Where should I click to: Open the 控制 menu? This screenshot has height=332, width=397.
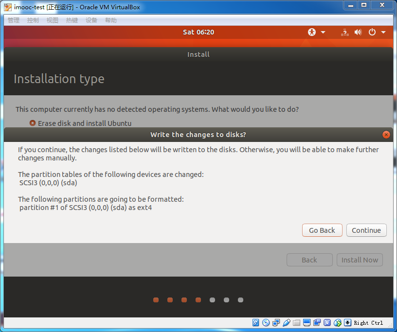pyautogui.click(x=33, y=20)
